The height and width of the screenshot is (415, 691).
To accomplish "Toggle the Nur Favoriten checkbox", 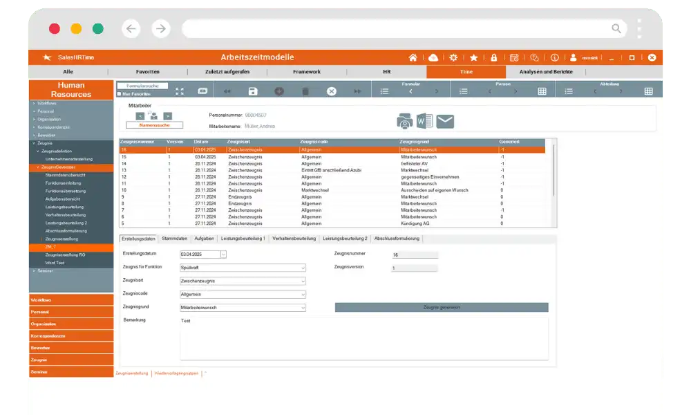I will (119, 94).
